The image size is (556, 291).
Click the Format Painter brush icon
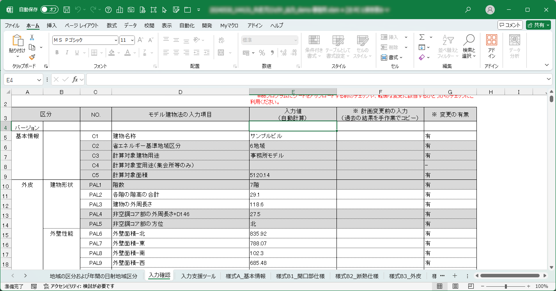32,57
